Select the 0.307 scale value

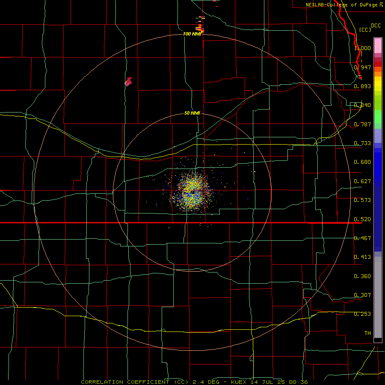(362, 295)
